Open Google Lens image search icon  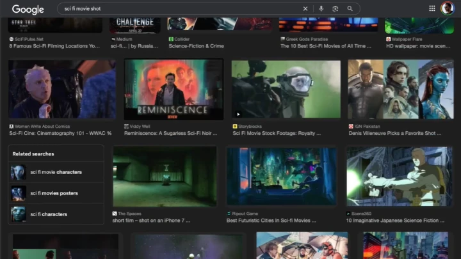click(x=335, y=9)
